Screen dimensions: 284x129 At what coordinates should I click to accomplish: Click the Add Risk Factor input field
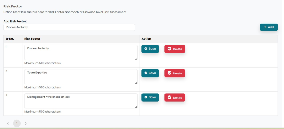click(69, 27)
